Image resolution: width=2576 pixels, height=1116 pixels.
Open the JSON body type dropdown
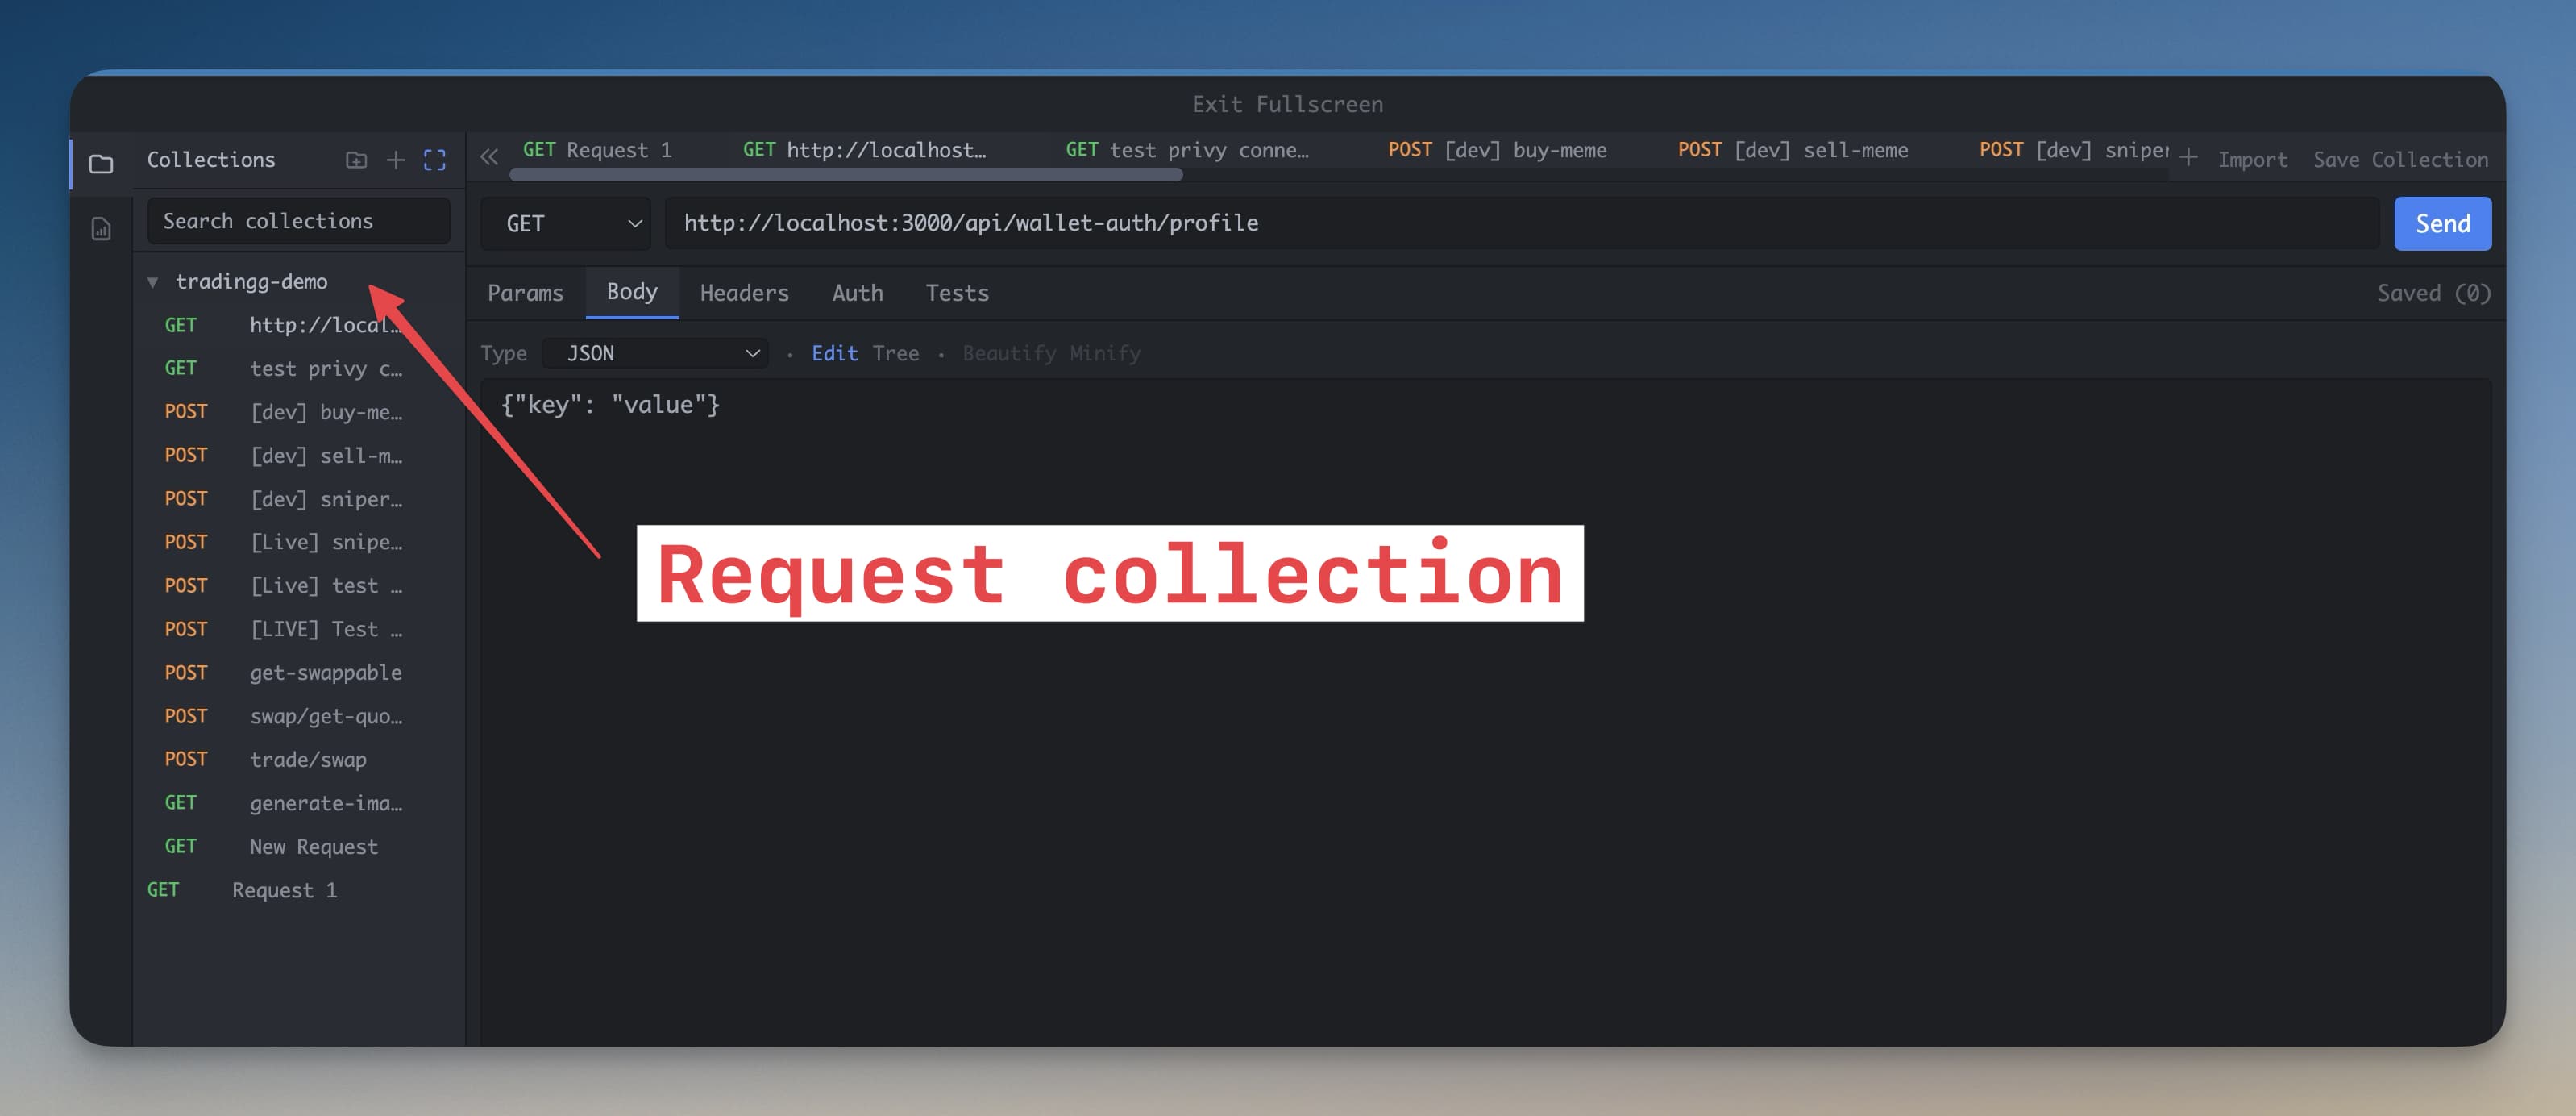[656, 353]
